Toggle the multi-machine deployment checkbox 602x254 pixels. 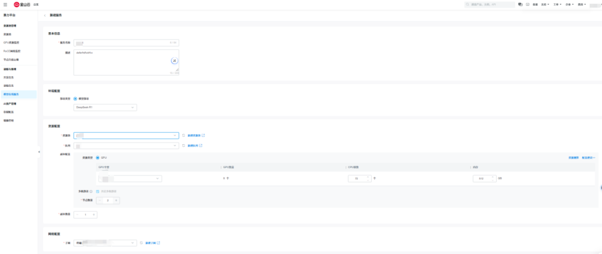pos(98,191)
